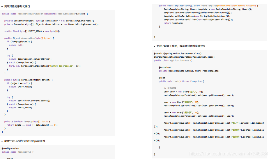Click the line "private boolean isEmpty(byte[] data) {"
Image resolution: width=271 pixels, height=159 pixels.
(x=27, y=122)
